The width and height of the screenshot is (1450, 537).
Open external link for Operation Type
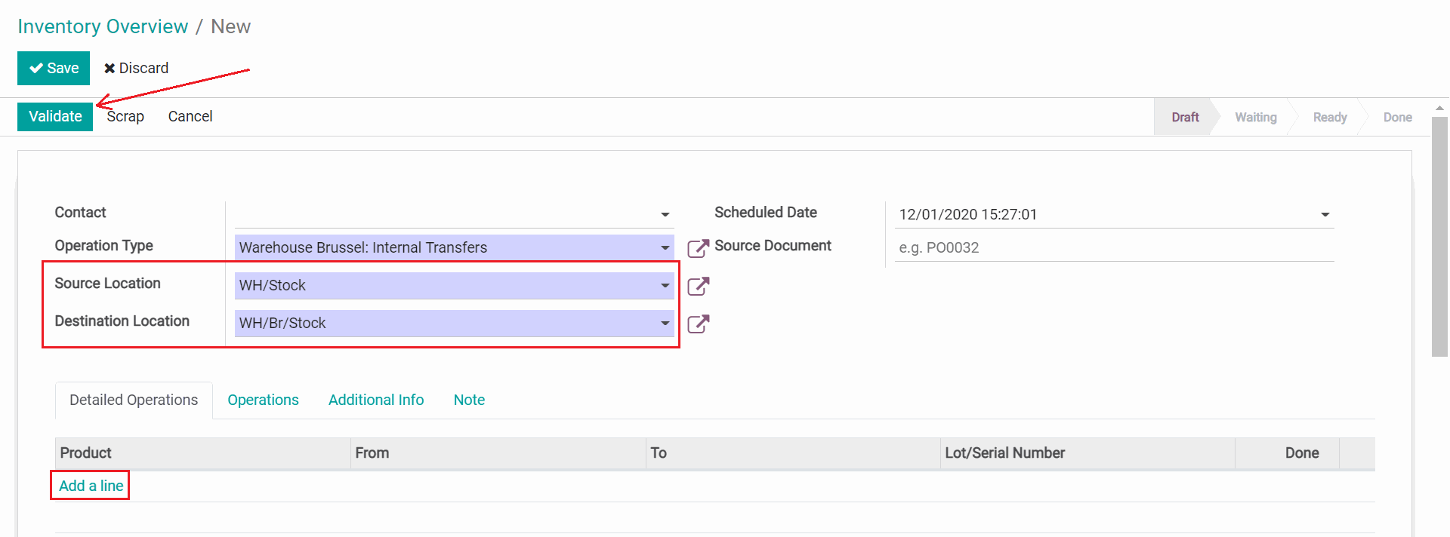tap(698, 248)
